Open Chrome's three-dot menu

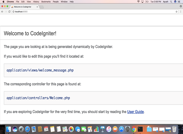[x=181, y=12]
